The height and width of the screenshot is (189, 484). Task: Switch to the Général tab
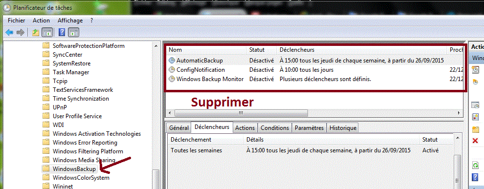179,127
